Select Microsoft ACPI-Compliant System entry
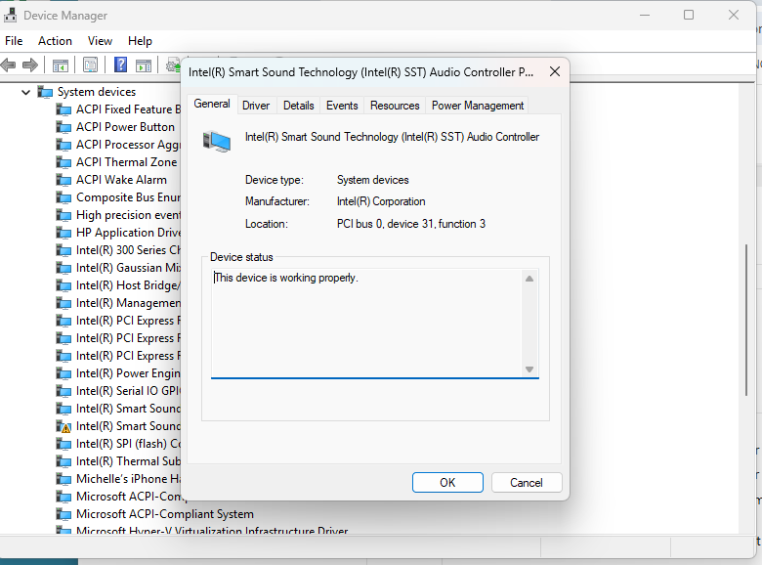762x565 pixels. [x=165, y=514]
